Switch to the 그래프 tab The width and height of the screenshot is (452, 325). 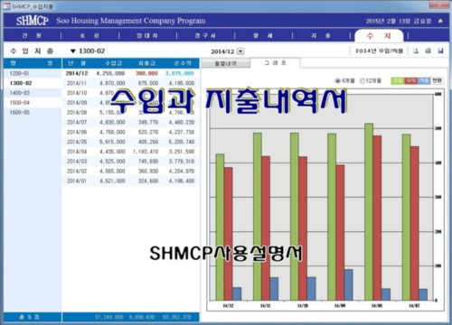[275, 63]
